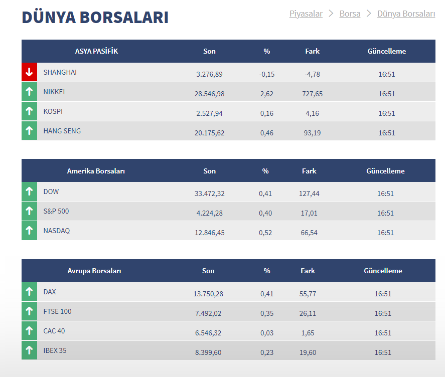Click the ASYA PASİFİK table header
The image size is (445, 377).
[96, 51]
